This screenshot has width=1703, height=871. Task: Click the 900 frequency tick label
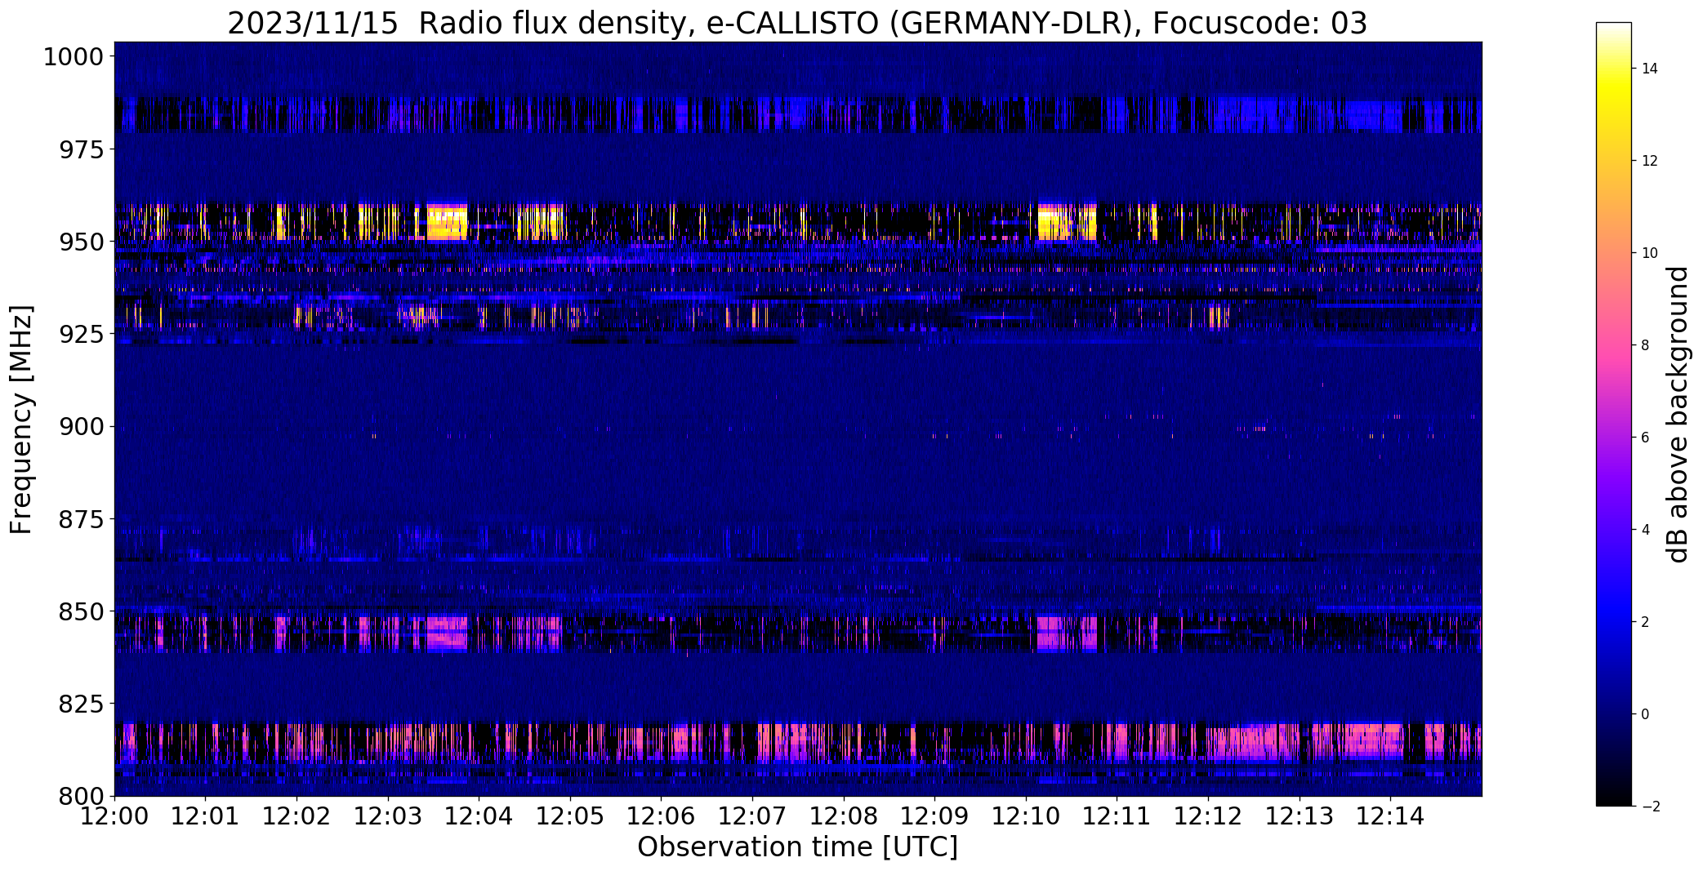(x=81, y=426)
